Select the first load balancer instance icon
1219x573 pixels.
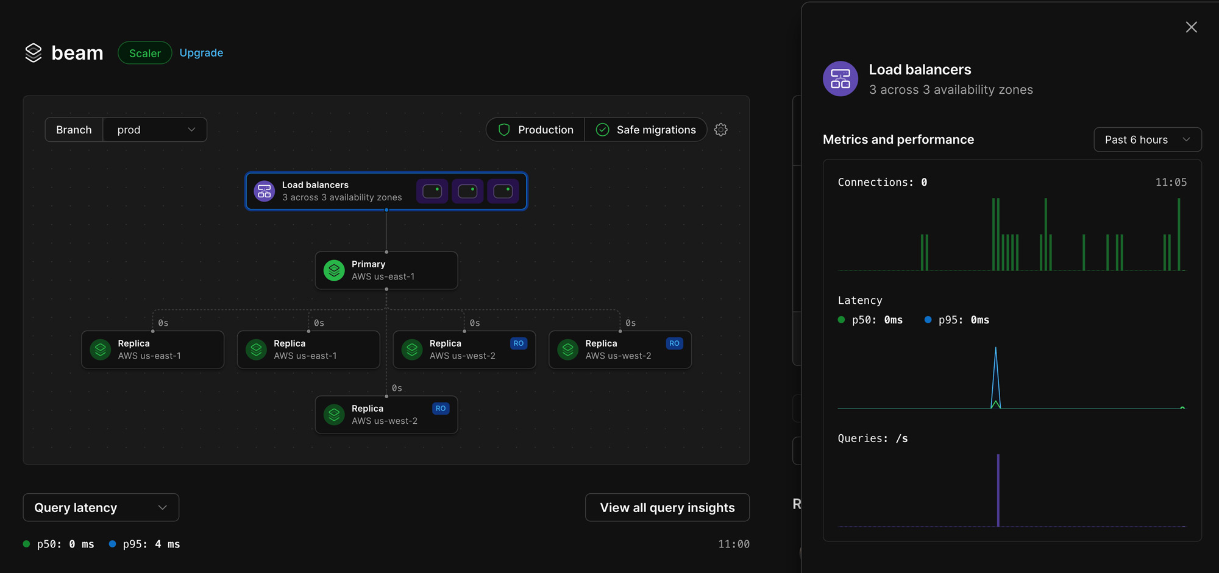tap(432, 191)
